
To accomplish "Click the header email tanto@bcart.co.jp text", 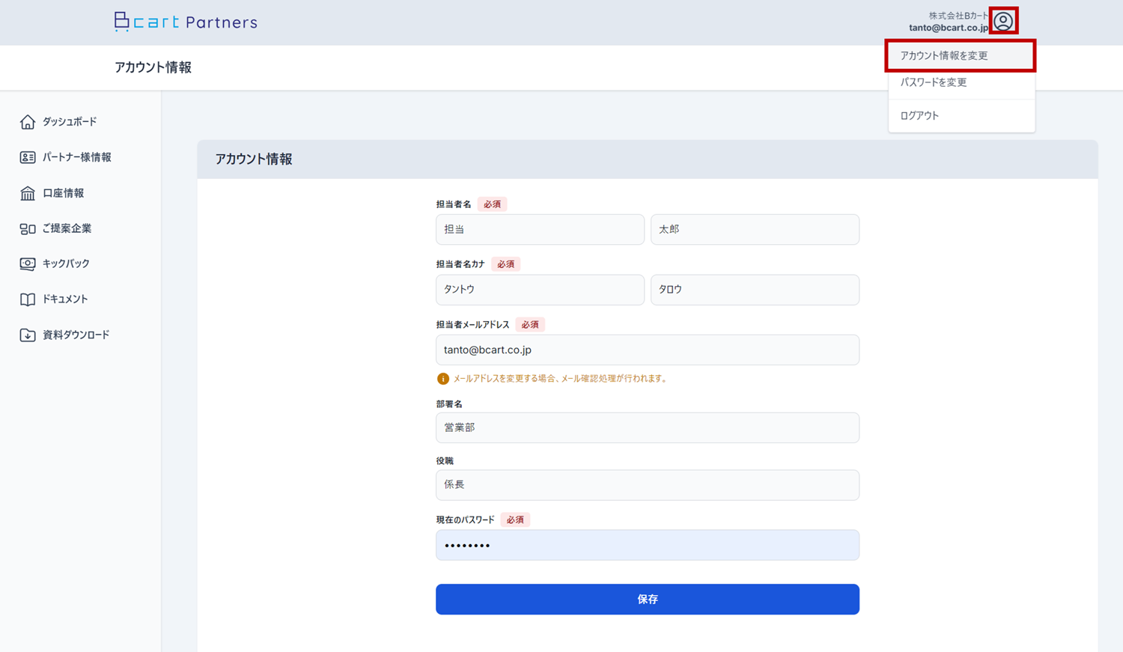I will click(x=949, y=28).
